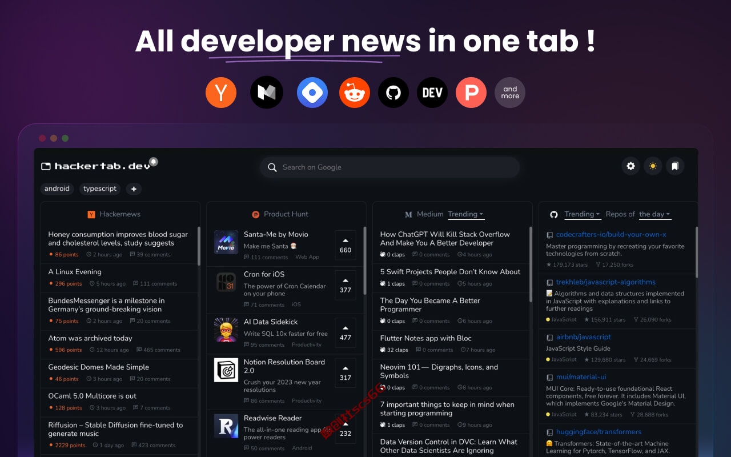Open settings via the gear icon
Screen dimensions: 731x457
[630, 166]
